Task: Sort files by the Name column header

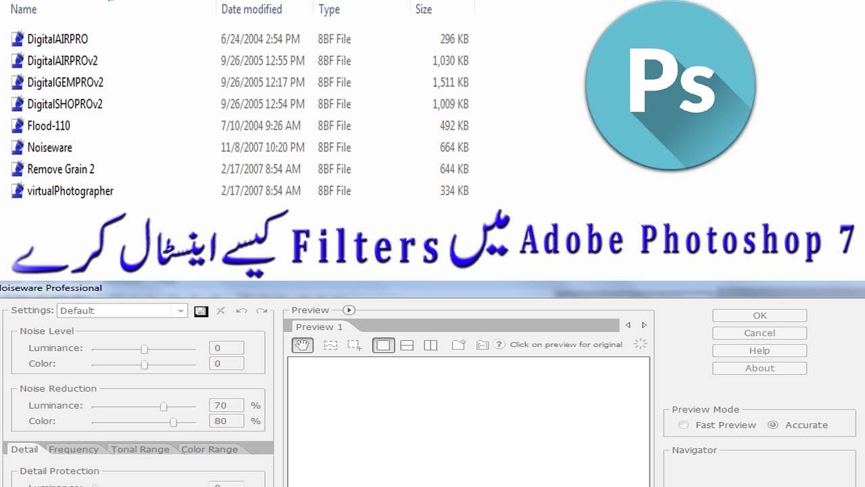Action: [24, 9]
